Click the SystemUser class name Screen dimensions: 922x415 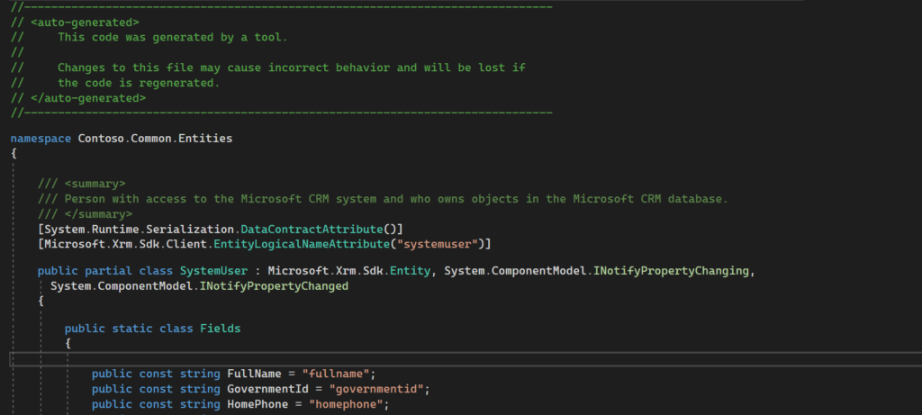[x=212, y=270]
